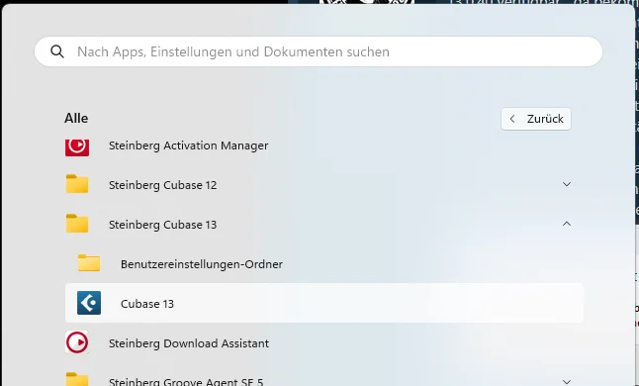Screen dimensions: 639x386
Task: Click the Steinberg Cubase 13 folder icon
Action: pyautogui.click(x=77, y=224)
